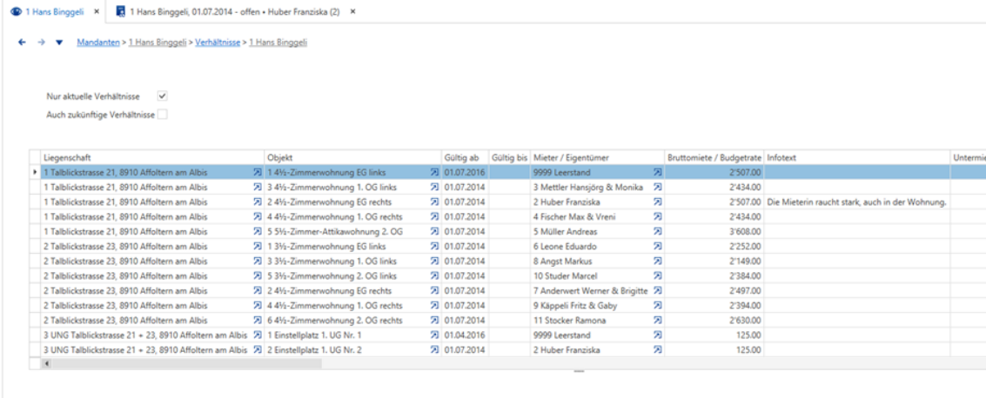Viewport: 986px width, 398px height.
Task: Go to first 1 Hans Binggeli breadcrumb link
Action: 158,43
